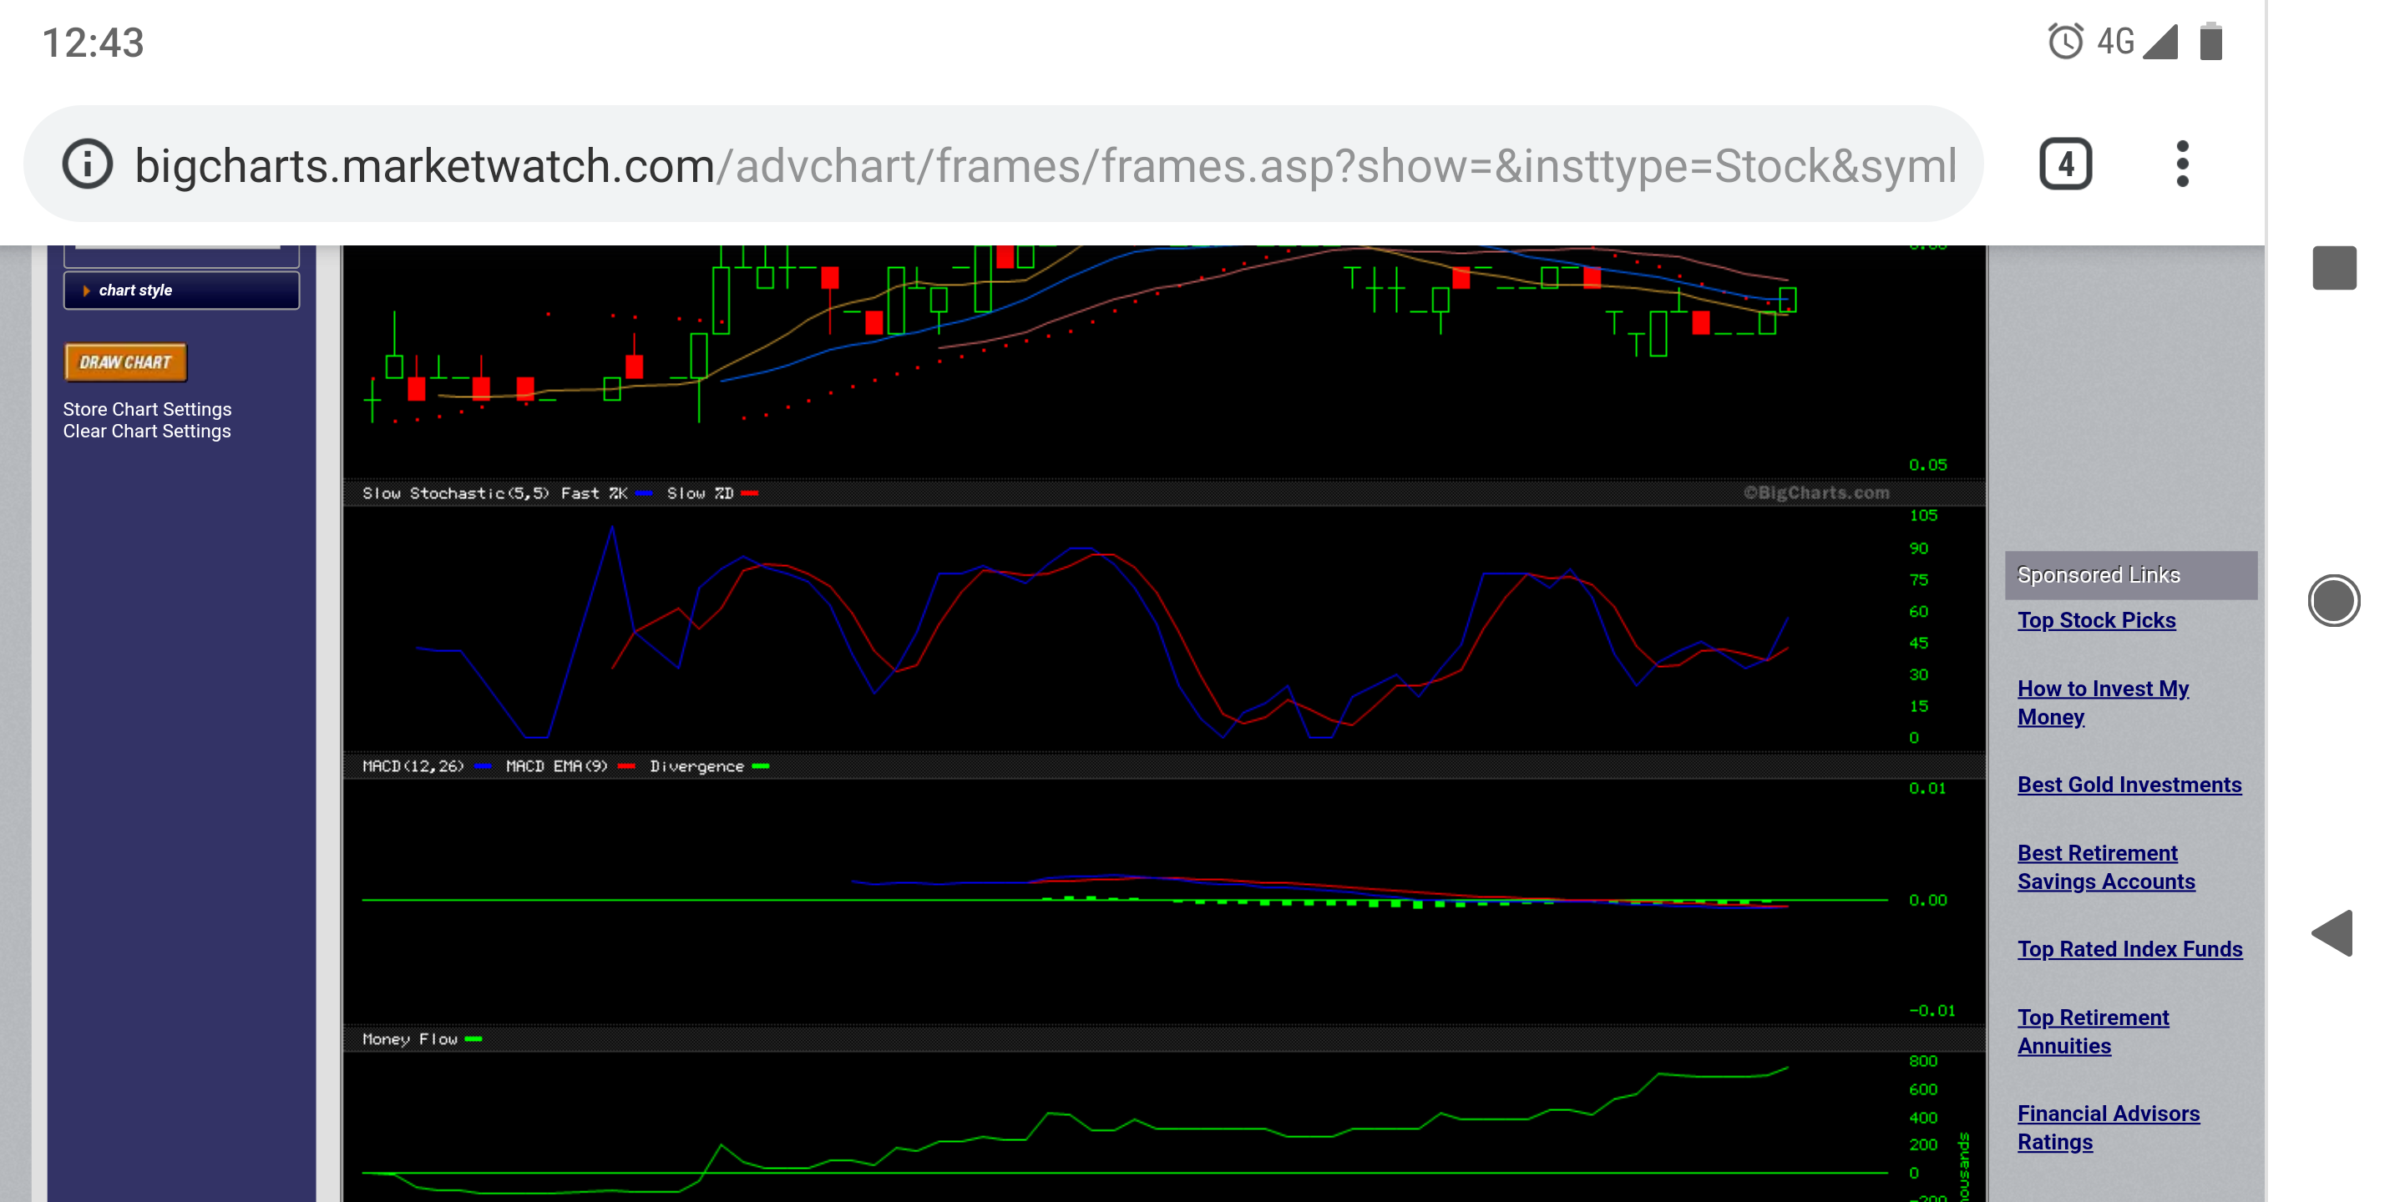The image size is (2405, 1202).
Task: Tap the Android home circle button
Action: 2334,600
